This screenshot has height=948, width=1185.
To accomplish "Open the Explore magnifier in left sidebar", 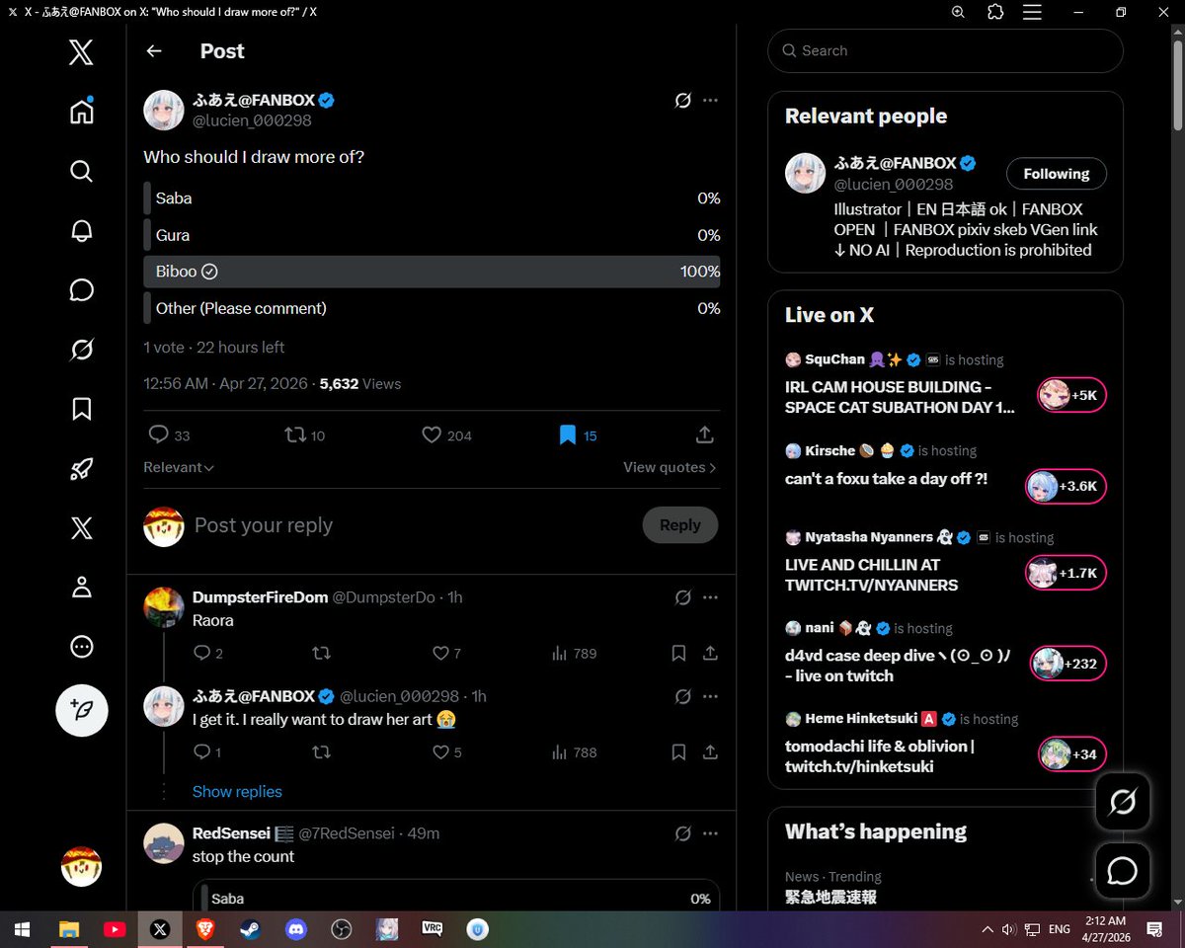I will [81, 171].
